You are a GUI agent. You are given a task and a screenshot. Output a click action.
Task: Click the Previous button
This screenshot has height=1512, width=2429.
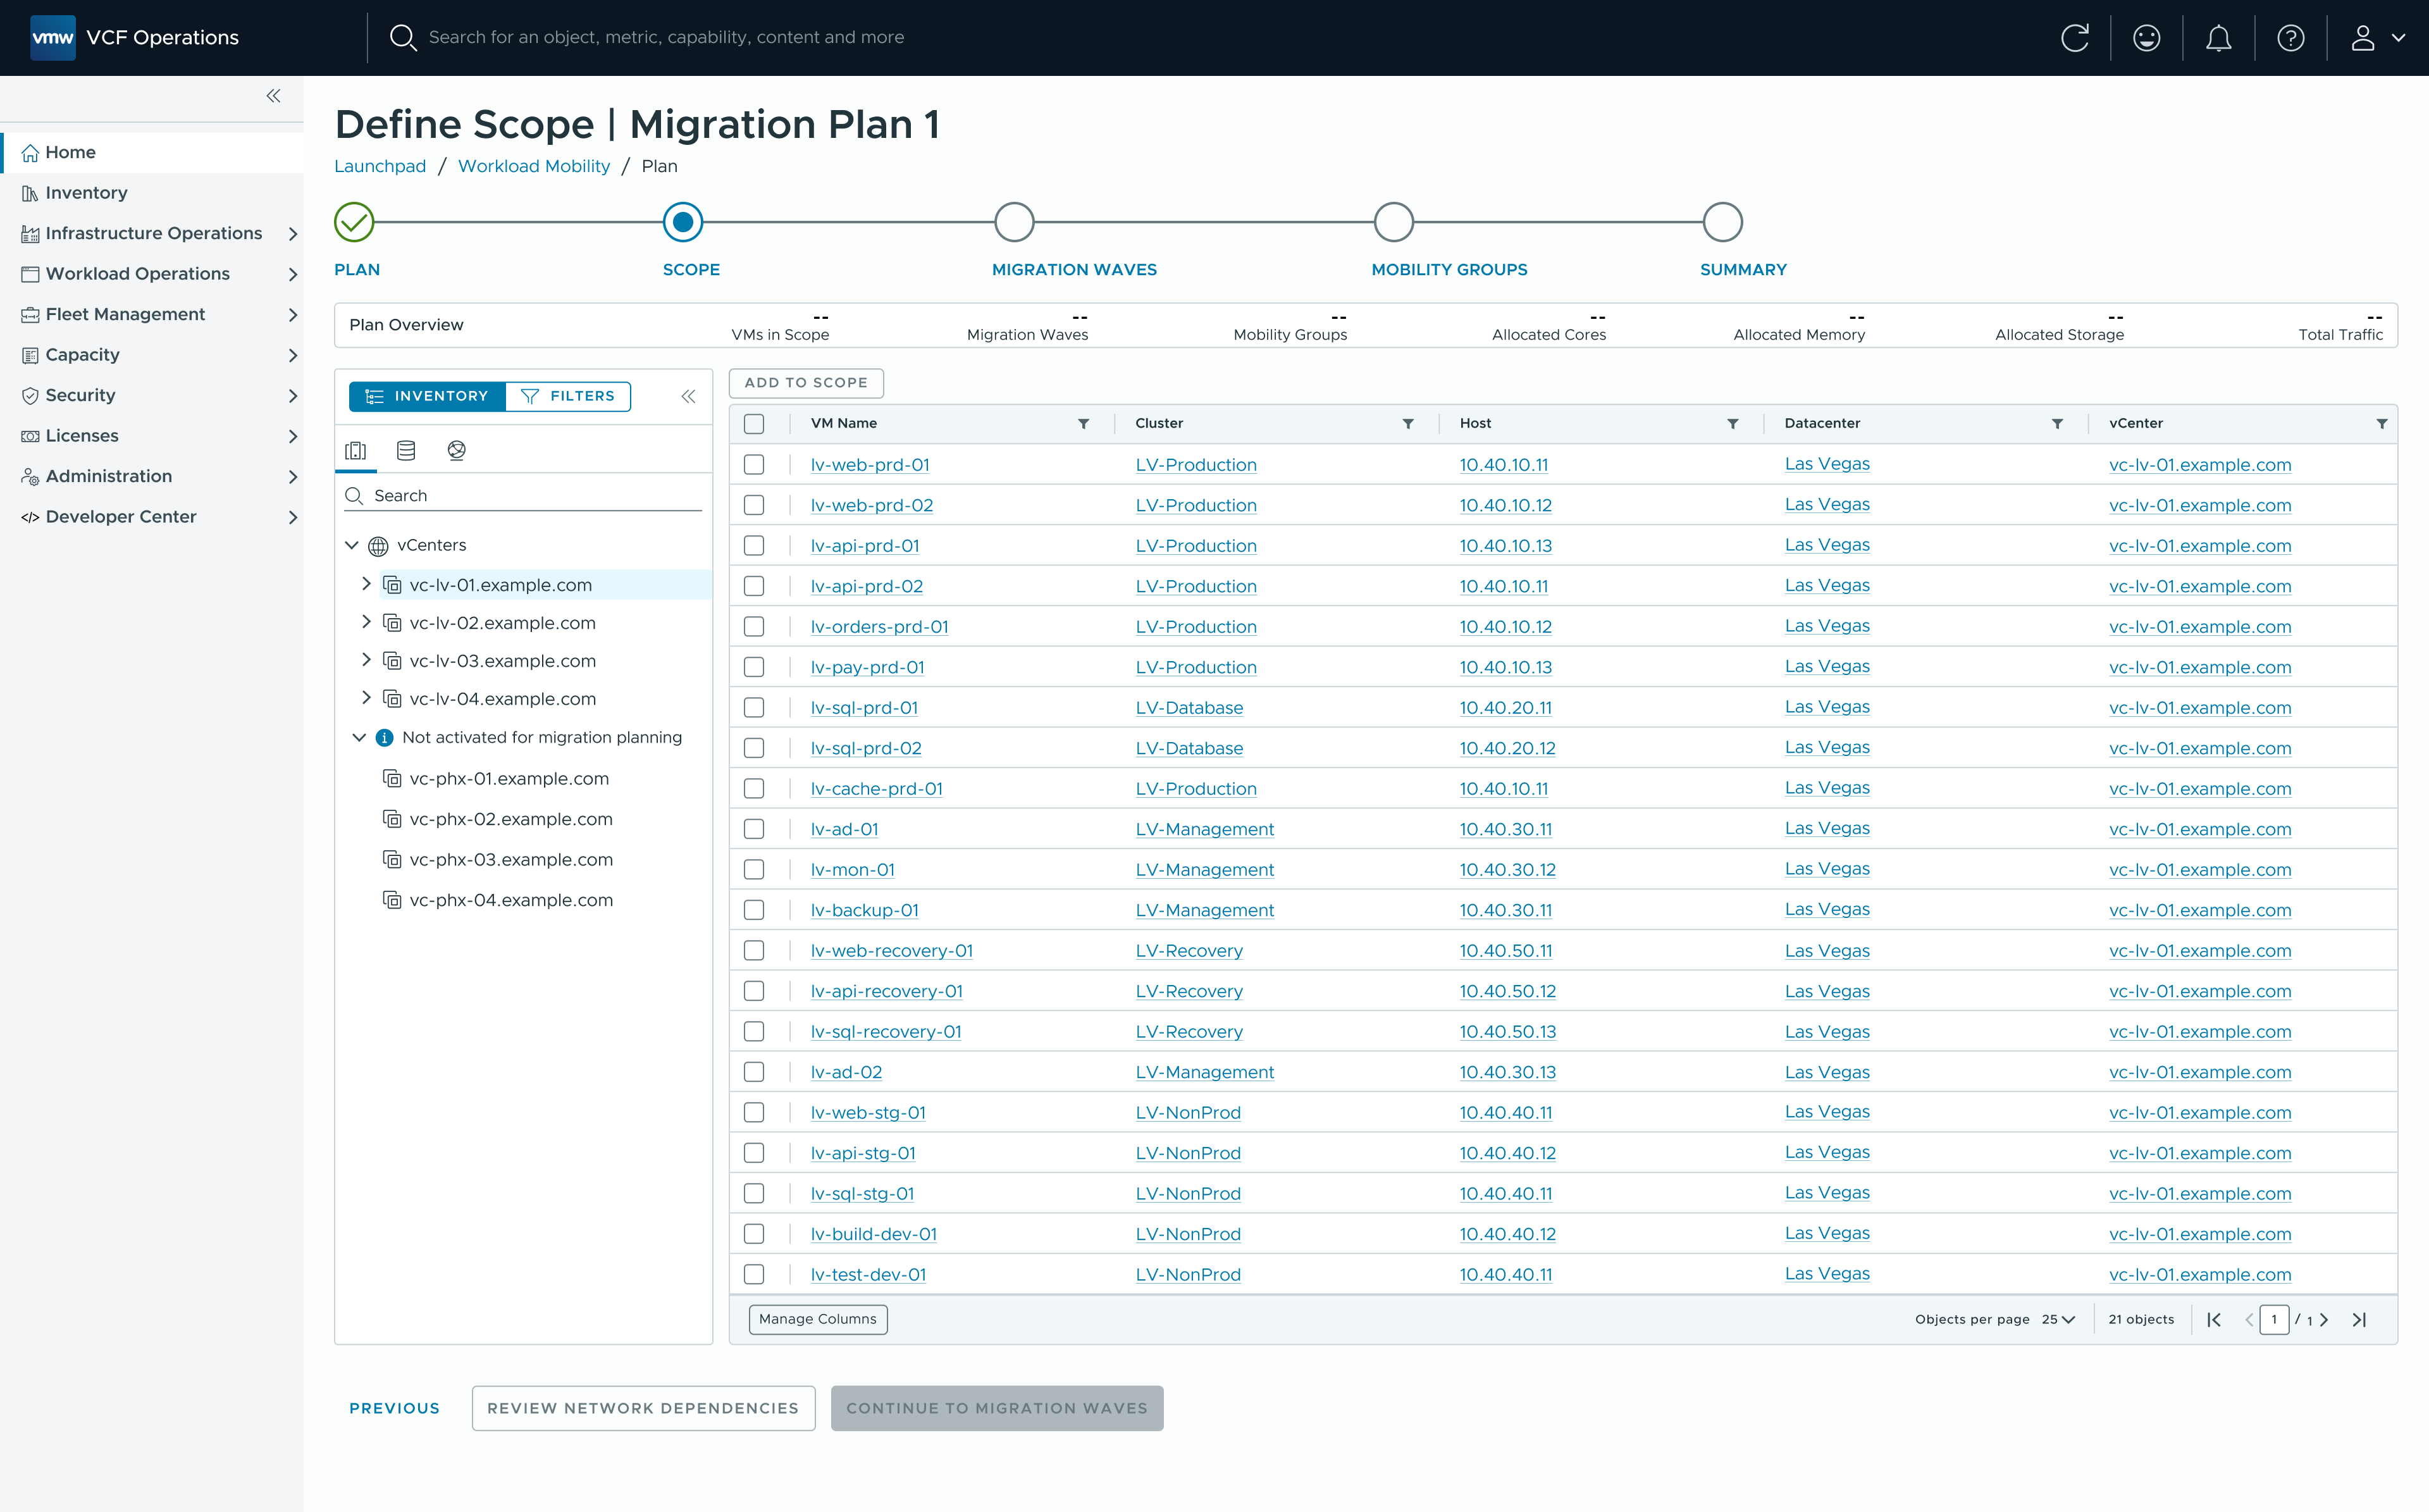click(394, 1408)
